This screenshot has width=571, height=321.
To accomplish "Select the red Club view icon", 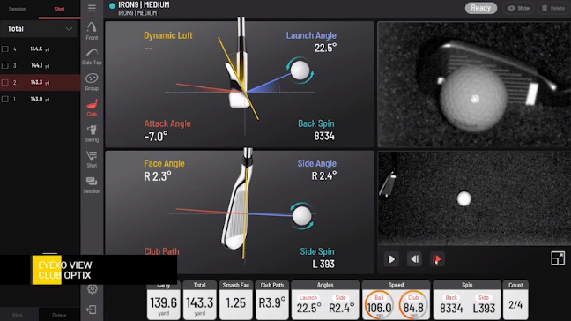I will pos(92,108).
